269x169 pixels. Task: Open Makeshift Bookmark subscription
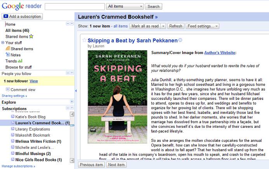(x=33, y=135)
